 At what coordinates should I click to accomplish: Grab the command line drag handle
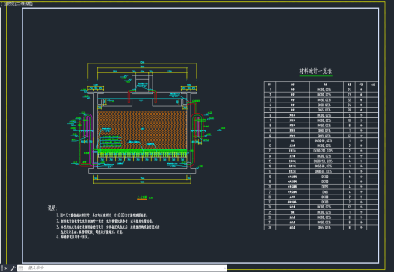1,268
